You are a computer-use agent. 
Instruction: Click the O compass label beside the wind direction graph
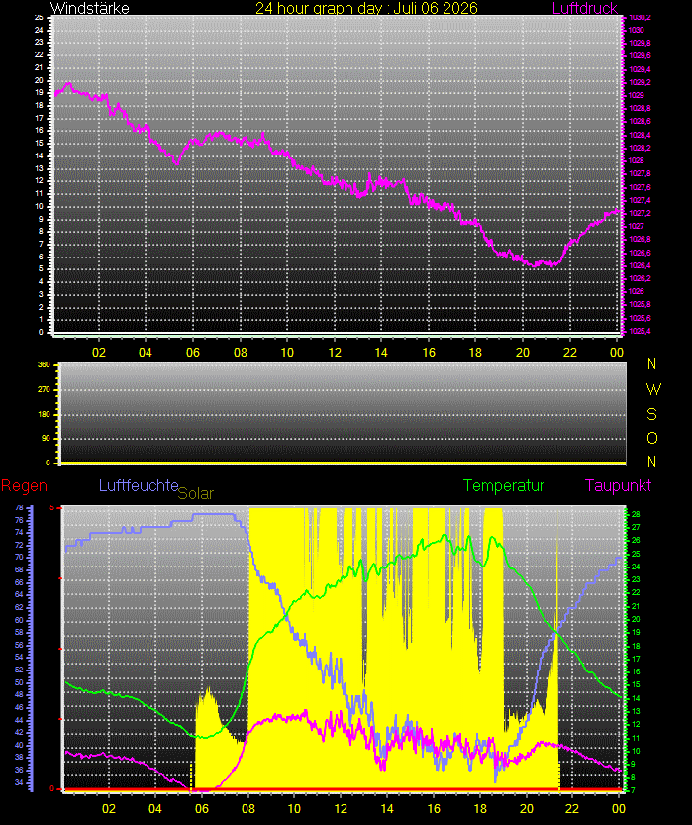[652, 438]
